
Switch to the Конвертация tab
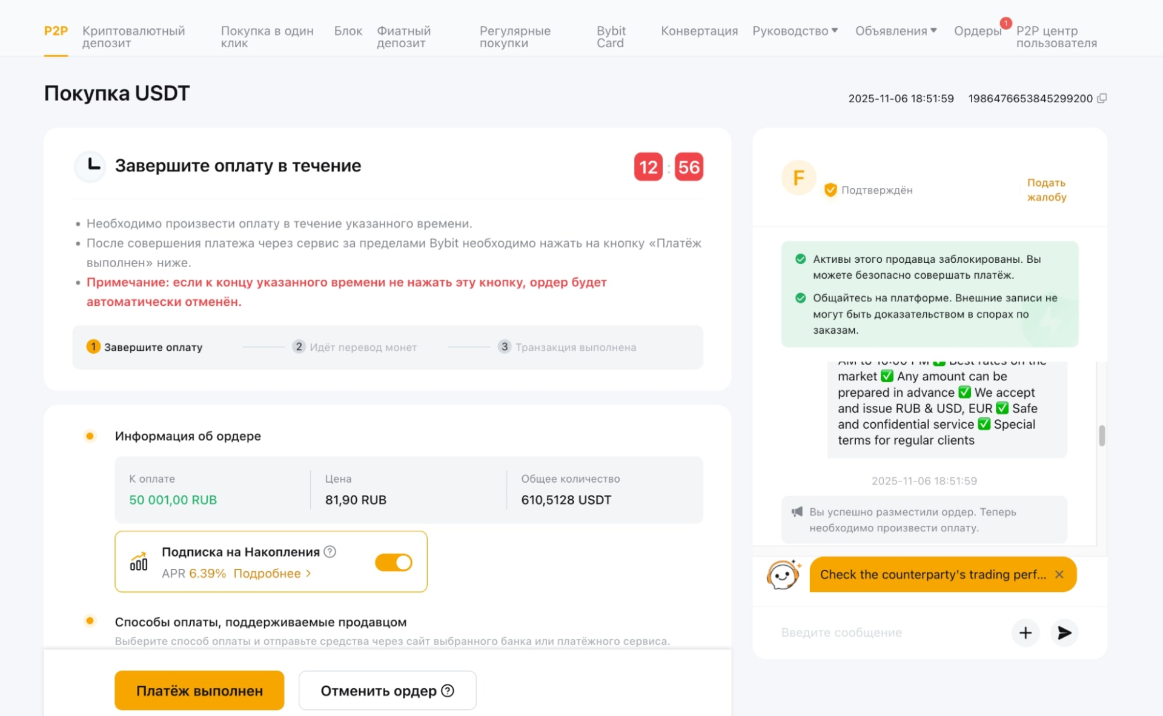pyautogui.click(x=699, y=31)
